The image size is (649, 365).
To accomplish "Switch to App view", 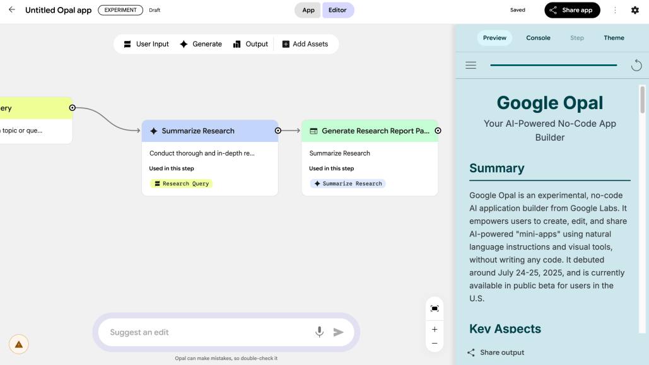I will click(x=307, y=10).
